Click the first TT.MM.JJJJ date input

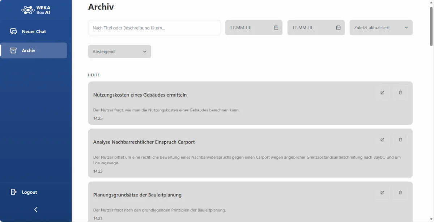tap(248, 28)
